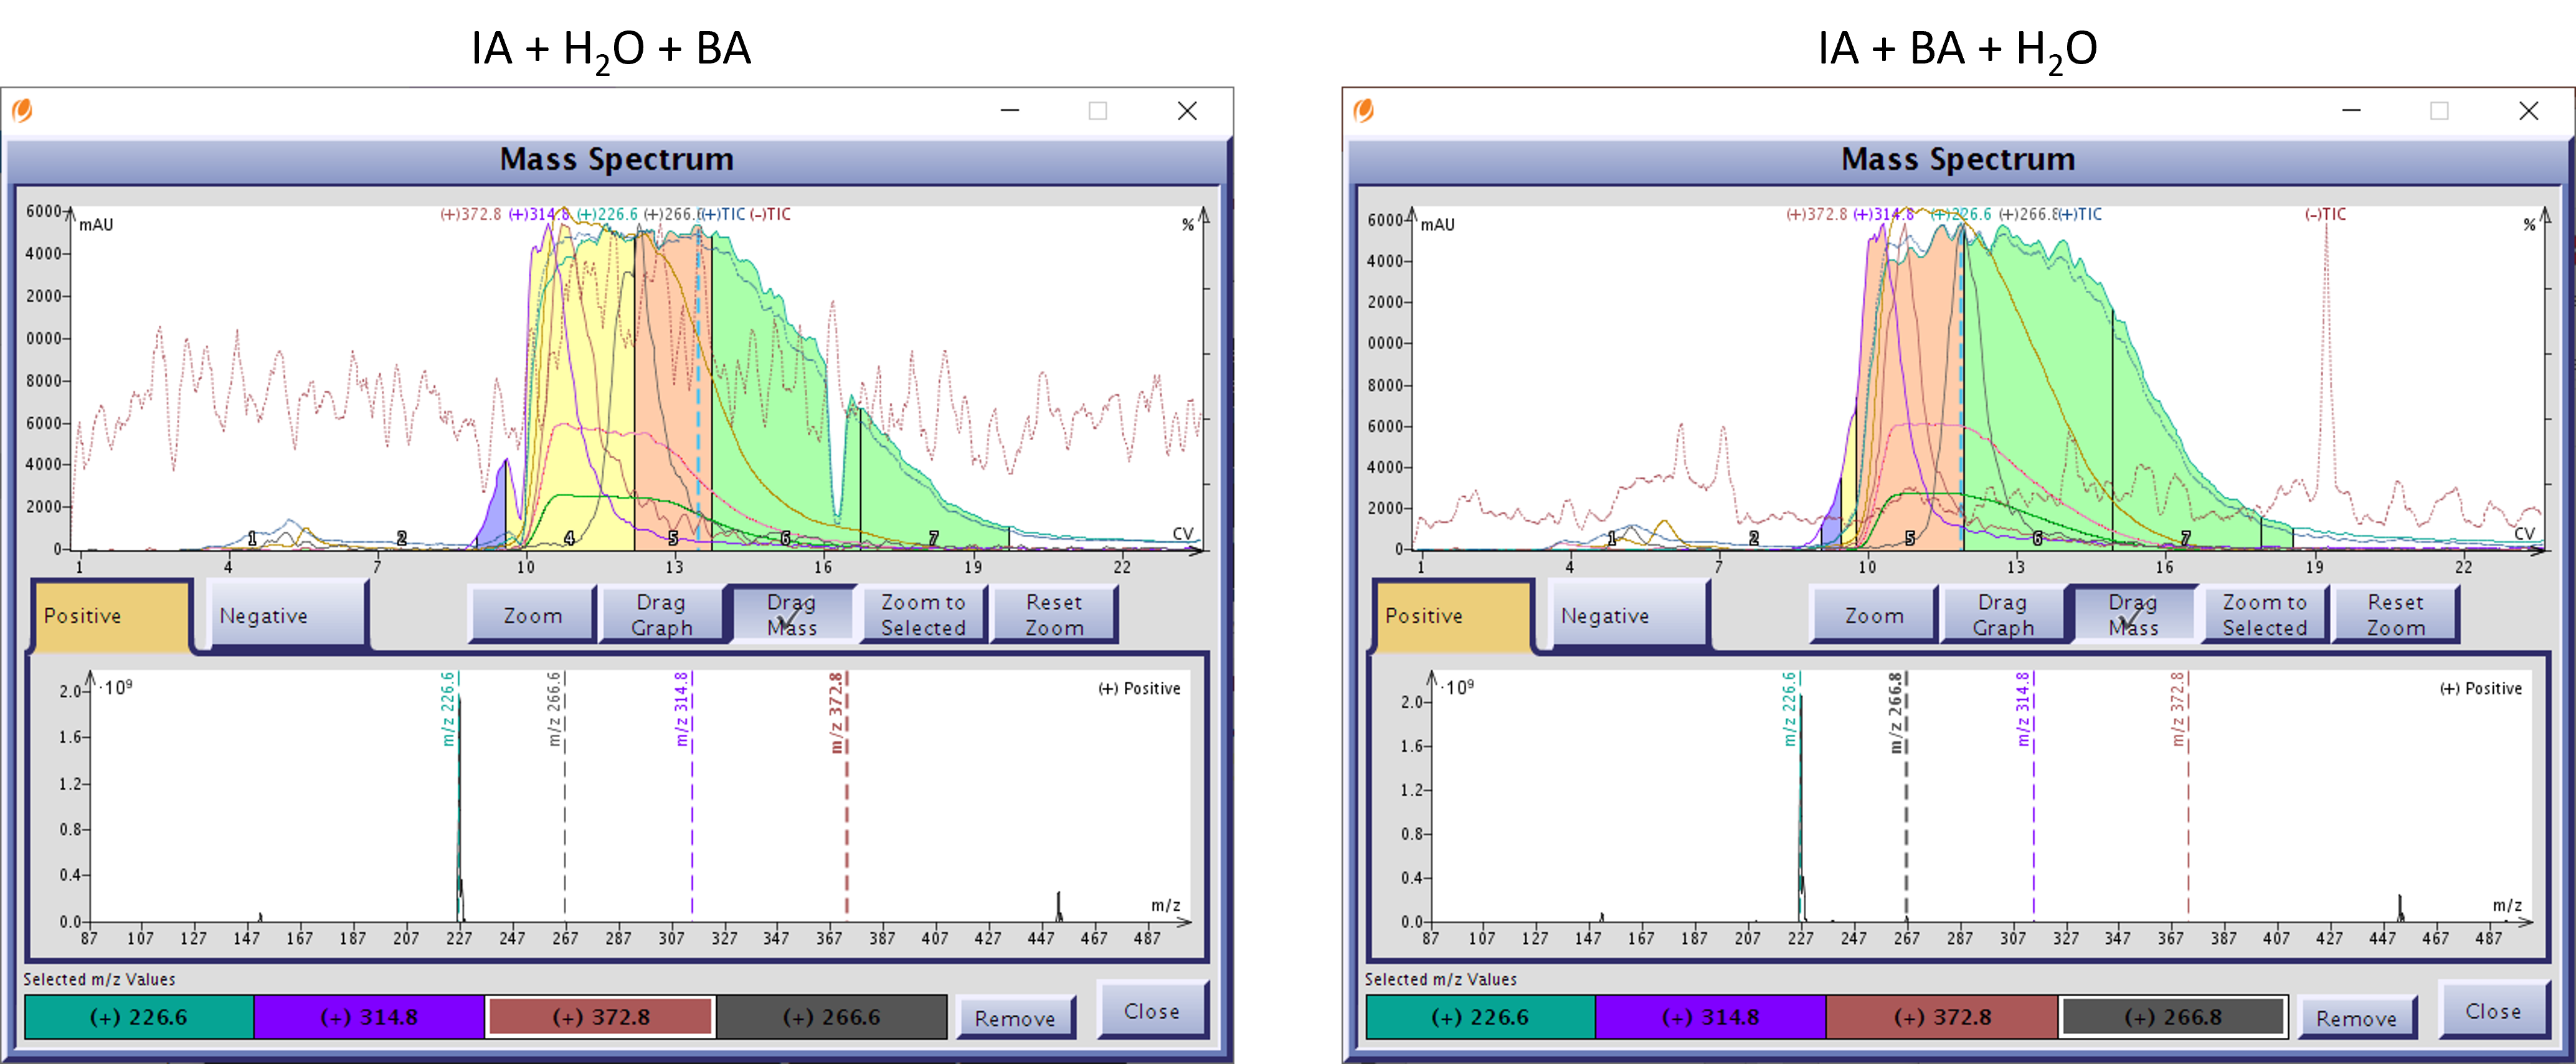
Task: Click peak near m/z 447 in right spectrum
Action: point(2400,907)
